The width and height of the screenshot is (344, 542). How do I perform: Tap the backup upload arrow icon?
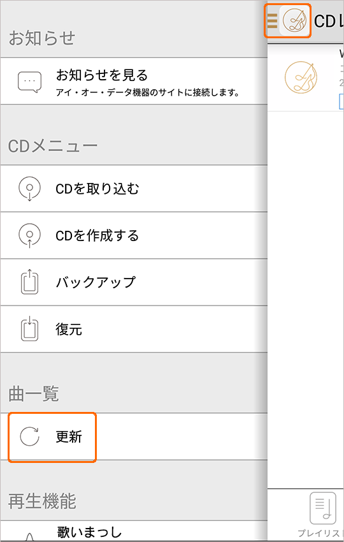click(29, 282)
